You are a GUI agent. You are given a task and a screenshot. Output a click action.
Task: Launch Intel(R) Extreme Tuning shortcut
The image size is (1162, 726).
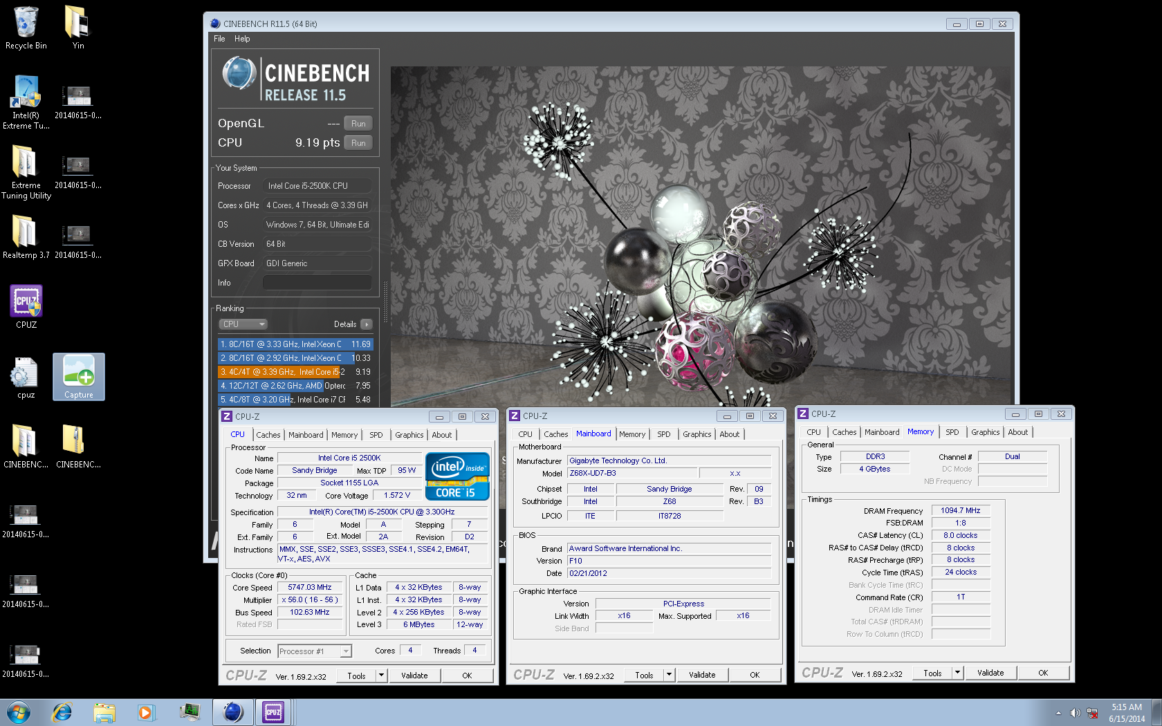click(x=26, y=102)
